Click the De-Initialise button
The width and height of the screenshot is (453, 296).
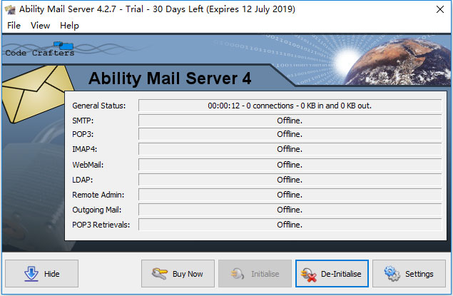click(332, 273)
